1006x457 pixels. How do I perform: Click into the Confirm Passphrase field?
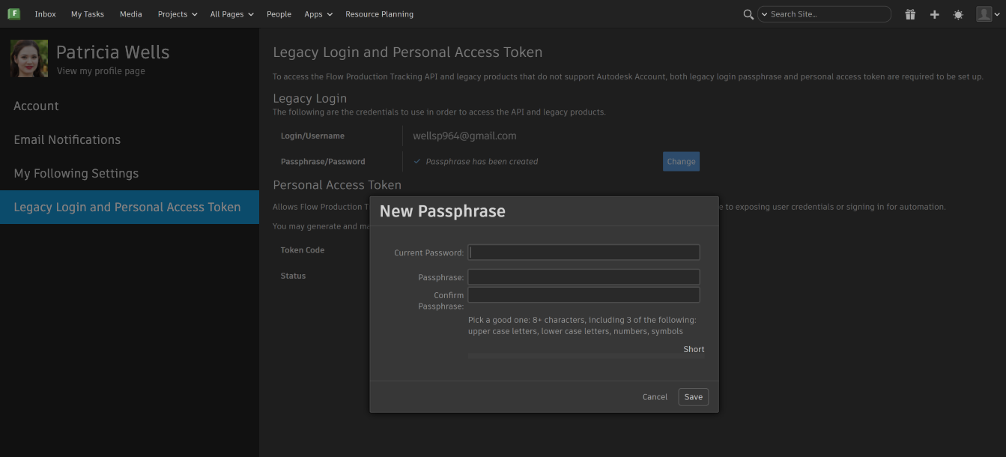[x=584, y=295]
